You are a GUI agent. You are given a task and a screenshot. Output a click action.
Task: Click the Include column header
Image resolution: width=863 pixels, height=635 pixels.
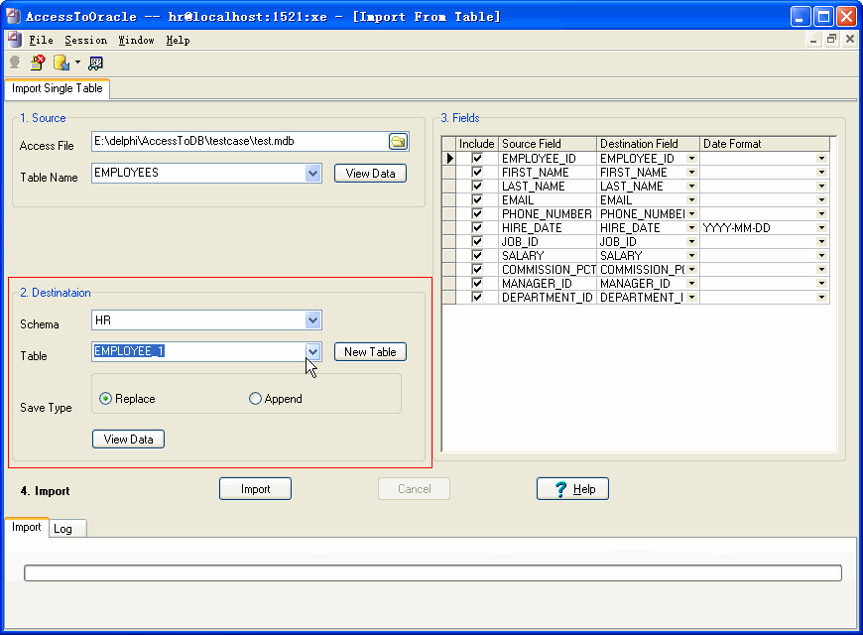point(476,144)
